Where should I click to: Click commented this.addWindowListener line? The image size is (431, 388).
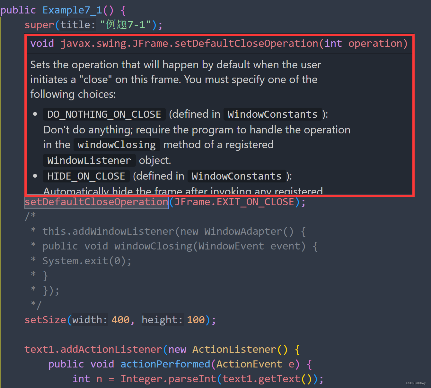(x=174, y=231)
